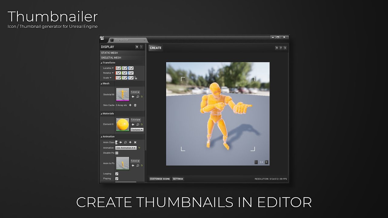Open CUSTOMIZE SCENE
Viewport: 388px width, 218px height.
coord(160,179)
